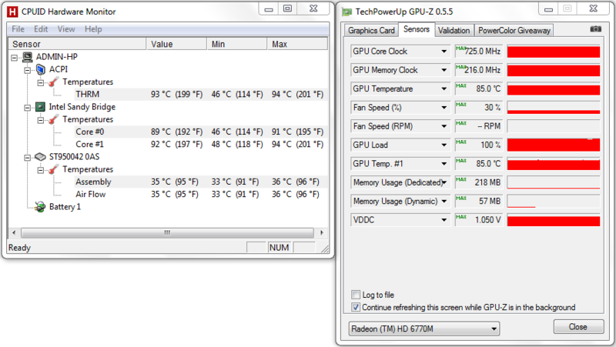This screenshot has width=616, height=347.
Task: Open the Fan Speed (%) dropdown
Action: [444, 108]
